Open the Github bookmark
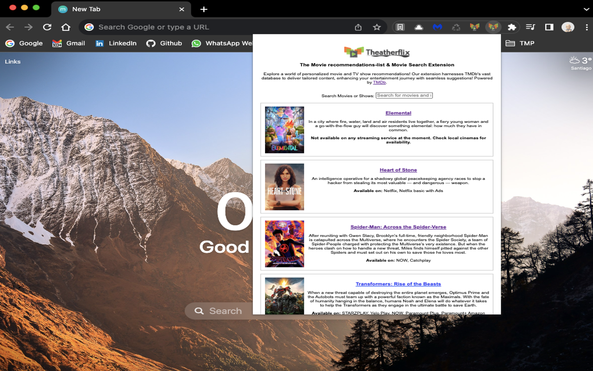The image size is (593, 371). tap(164, 43)
